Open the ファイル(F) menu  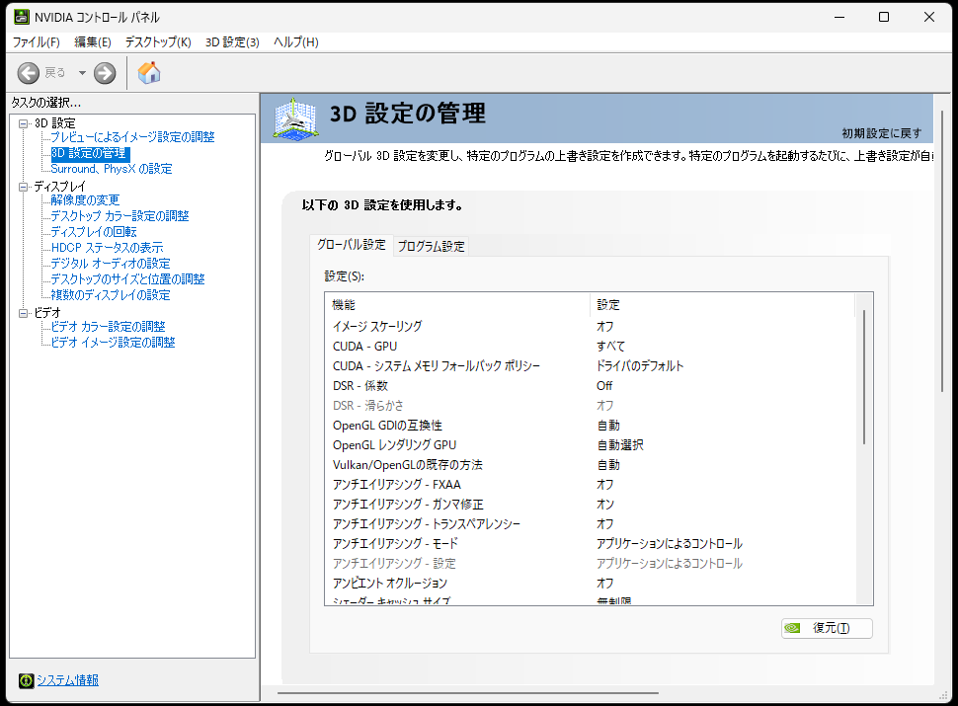pyautogui.click(x=36, y=42)
